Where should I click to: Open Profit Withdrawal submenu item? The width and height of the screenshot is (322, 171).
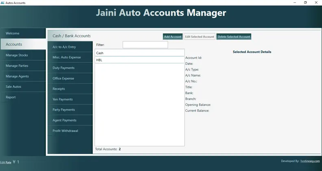coord(70,131)
